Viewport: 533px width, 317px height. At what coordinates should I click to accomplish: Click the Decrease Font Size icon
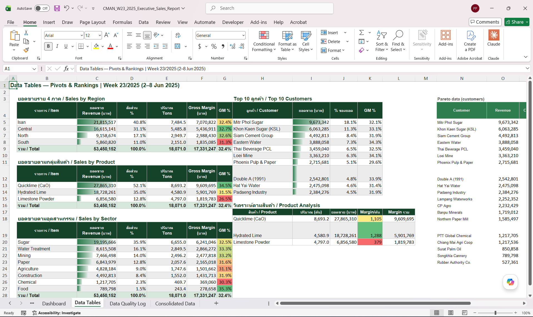(x=116, y=35)
